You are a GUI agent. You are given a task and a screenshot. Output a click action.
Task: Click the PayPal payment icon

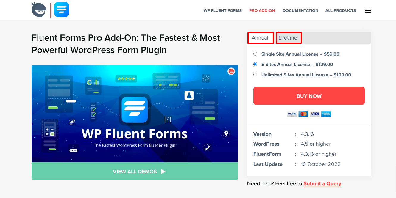[x=292, y=114]
